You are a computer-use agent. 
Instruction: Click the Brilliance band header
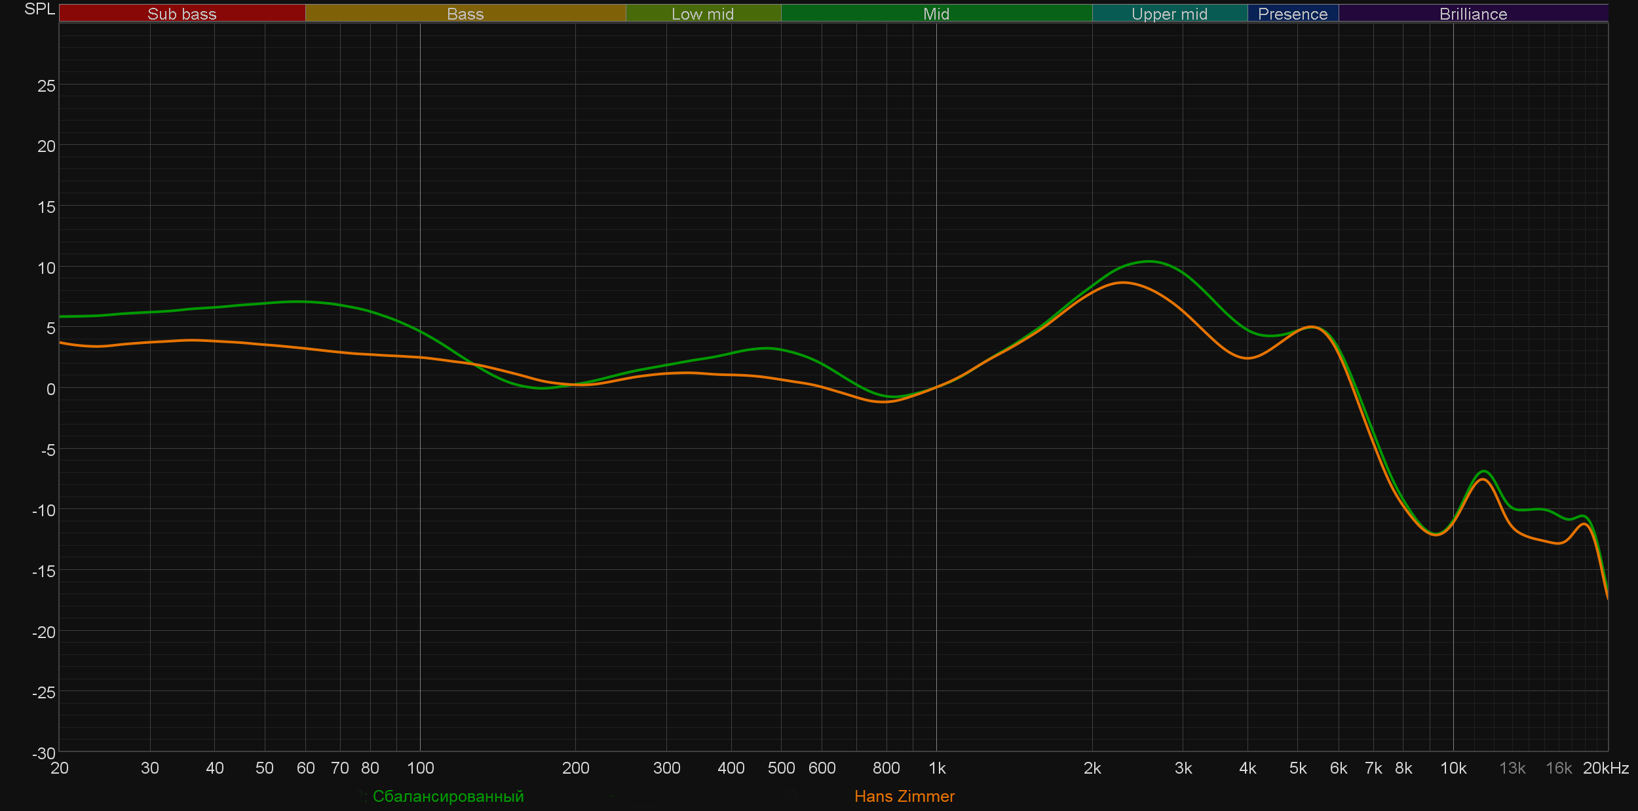pyautogui.click(x=1473, y=14)
